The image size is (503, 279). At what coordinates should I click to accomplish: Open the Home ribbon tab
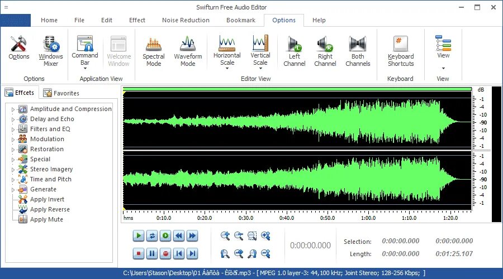[x=49, y=20]
